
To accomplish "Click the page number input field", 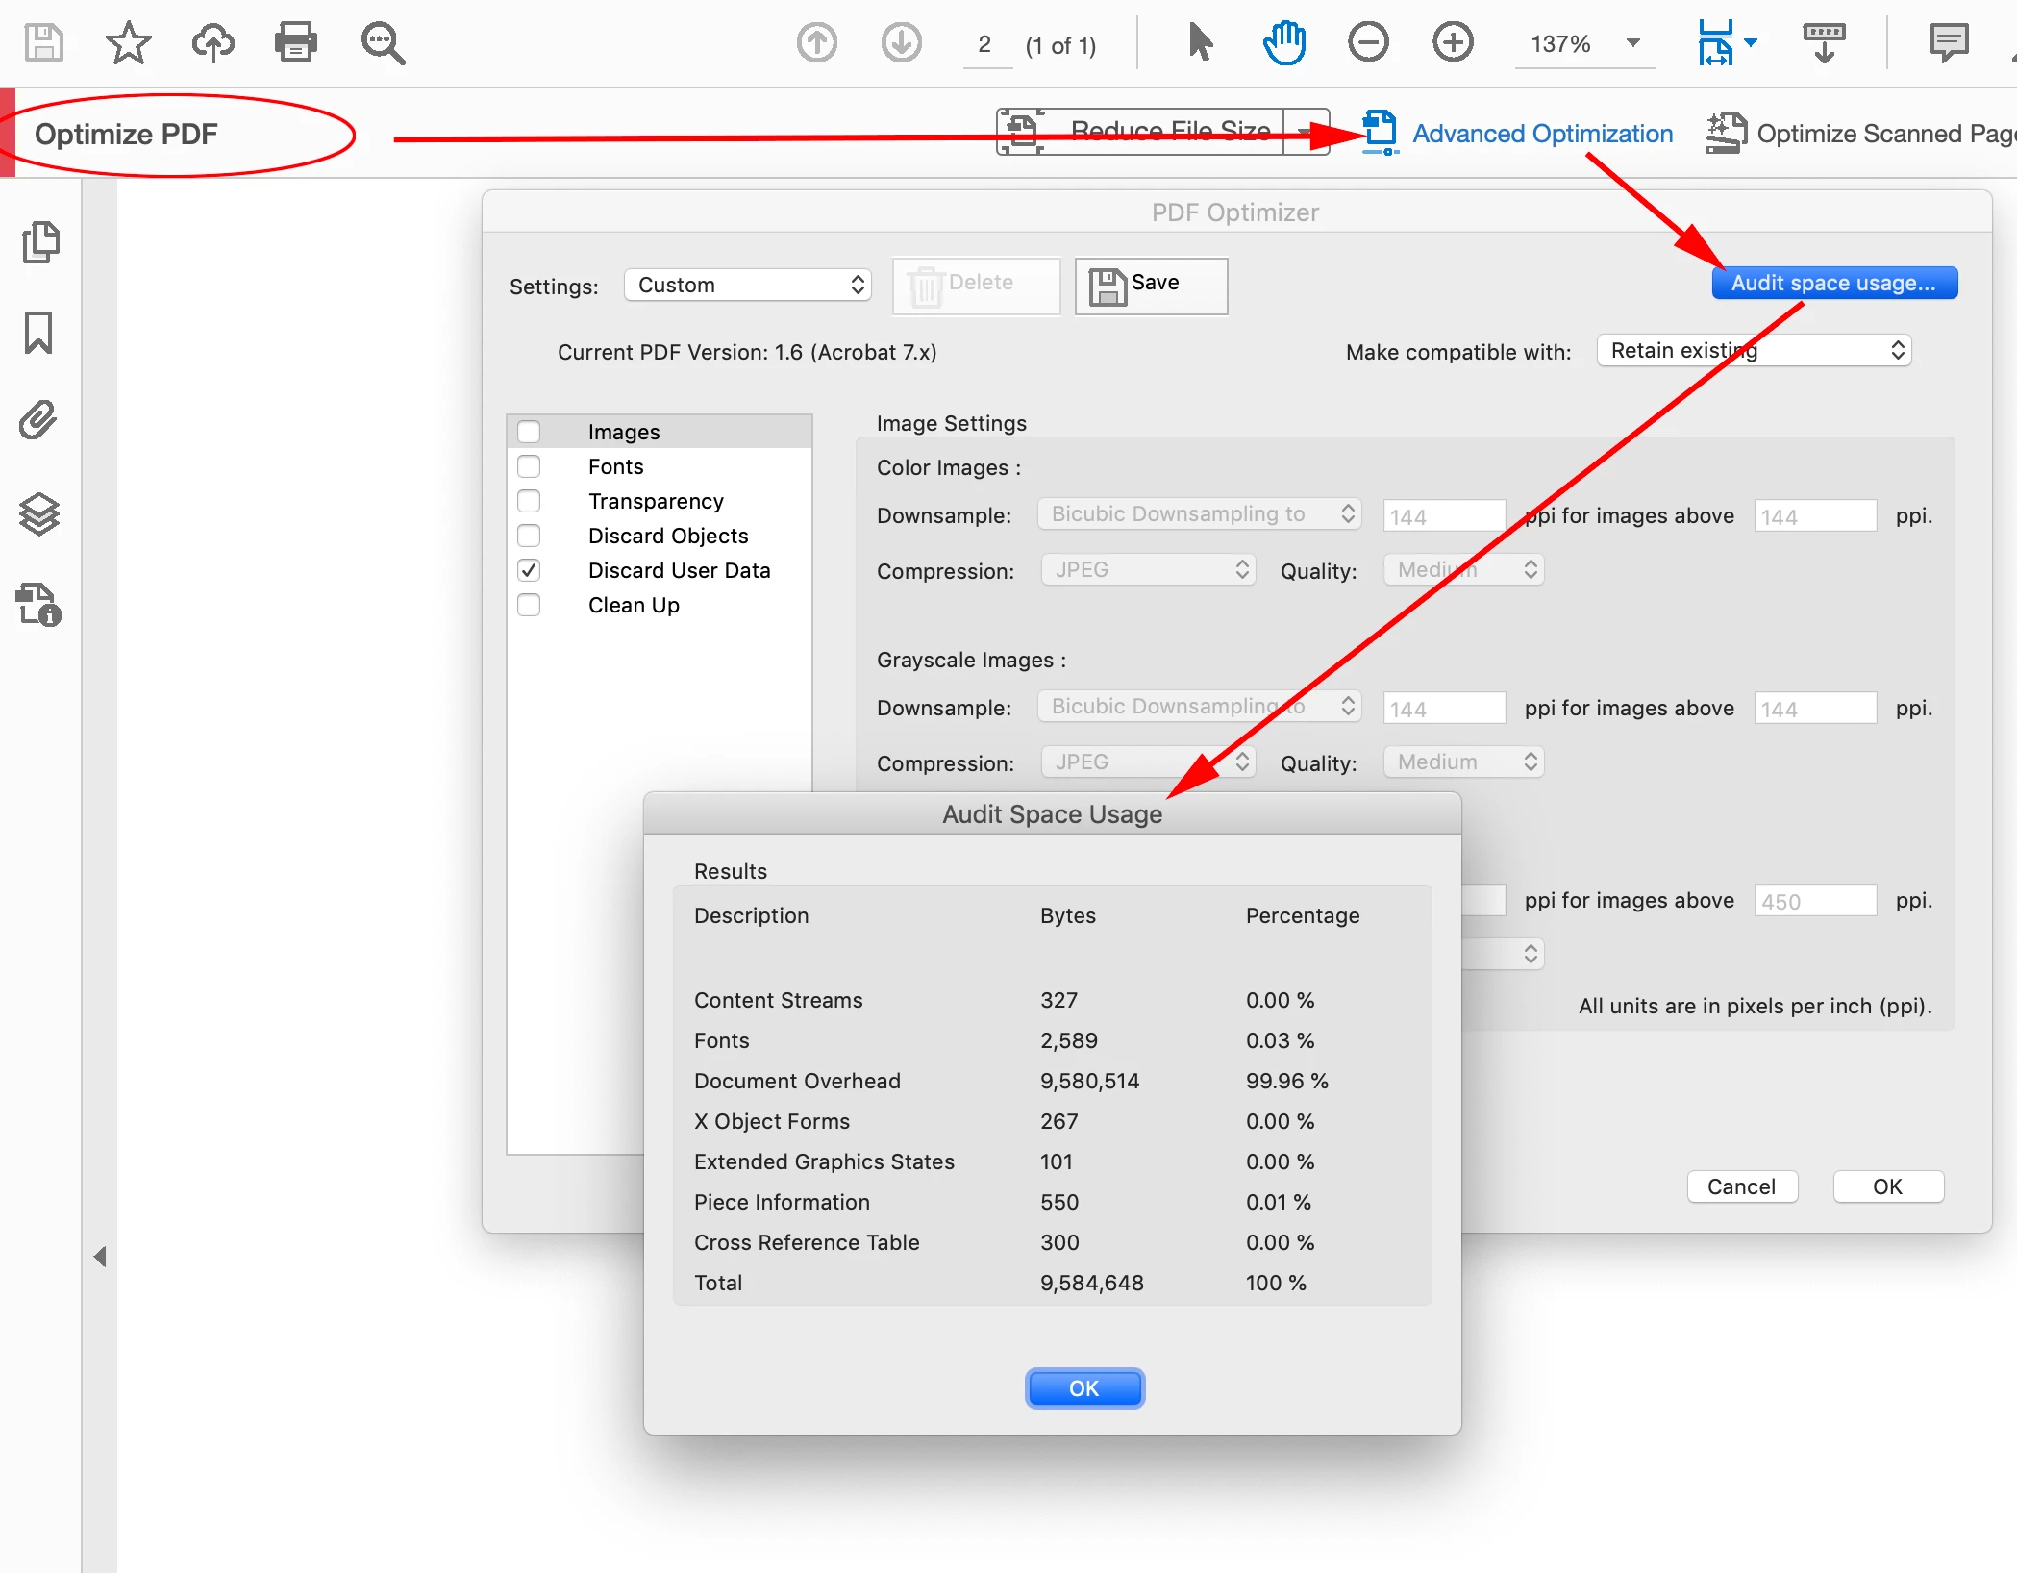I will click(x=985, y=44).
